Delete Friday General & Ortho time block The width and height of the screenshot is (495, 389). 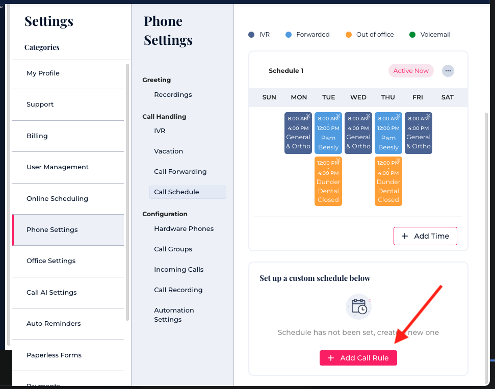click(428, 116)
